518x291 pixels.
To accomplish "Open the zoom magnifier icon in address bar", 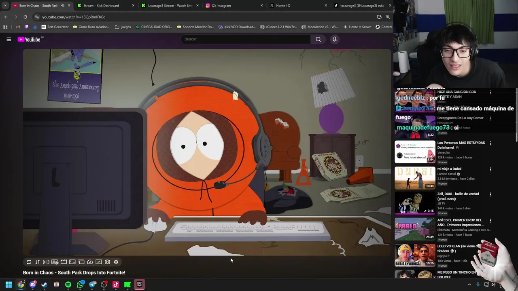I will pos(388,17).
